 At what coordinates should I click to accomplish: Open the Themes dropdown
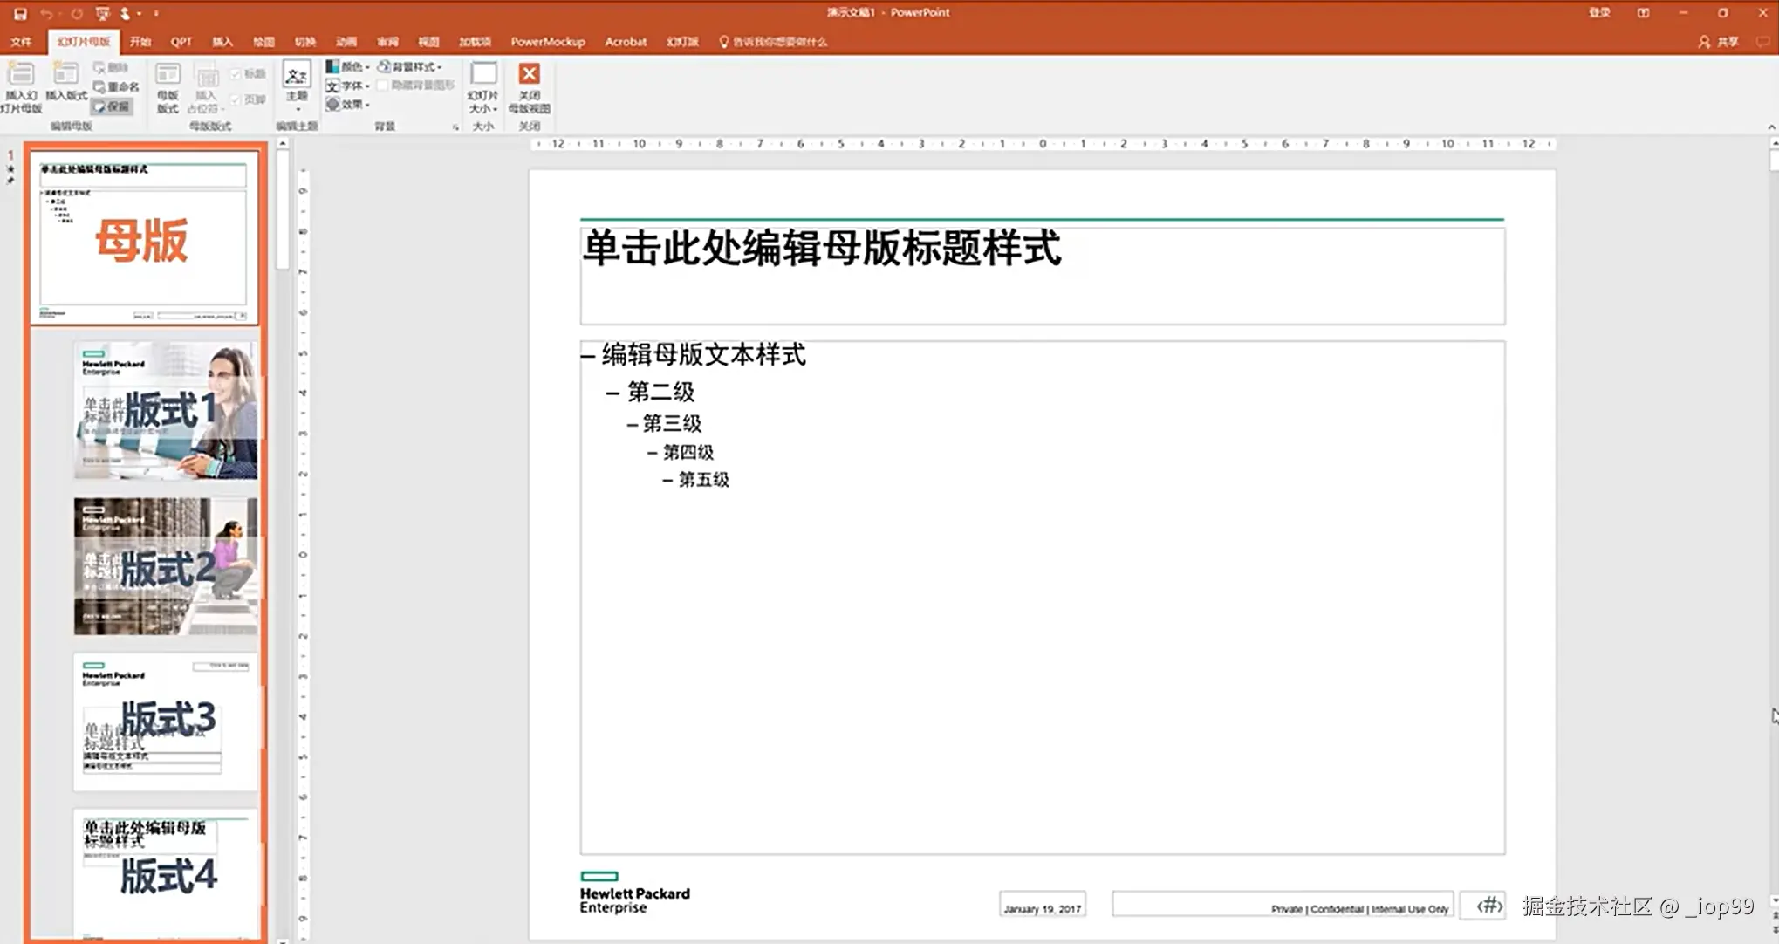297,86
